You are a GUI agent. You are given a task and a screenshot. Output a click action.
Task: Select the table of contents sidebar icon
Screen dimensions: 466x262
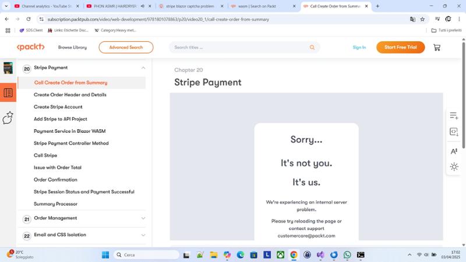(x=8, y=93)
